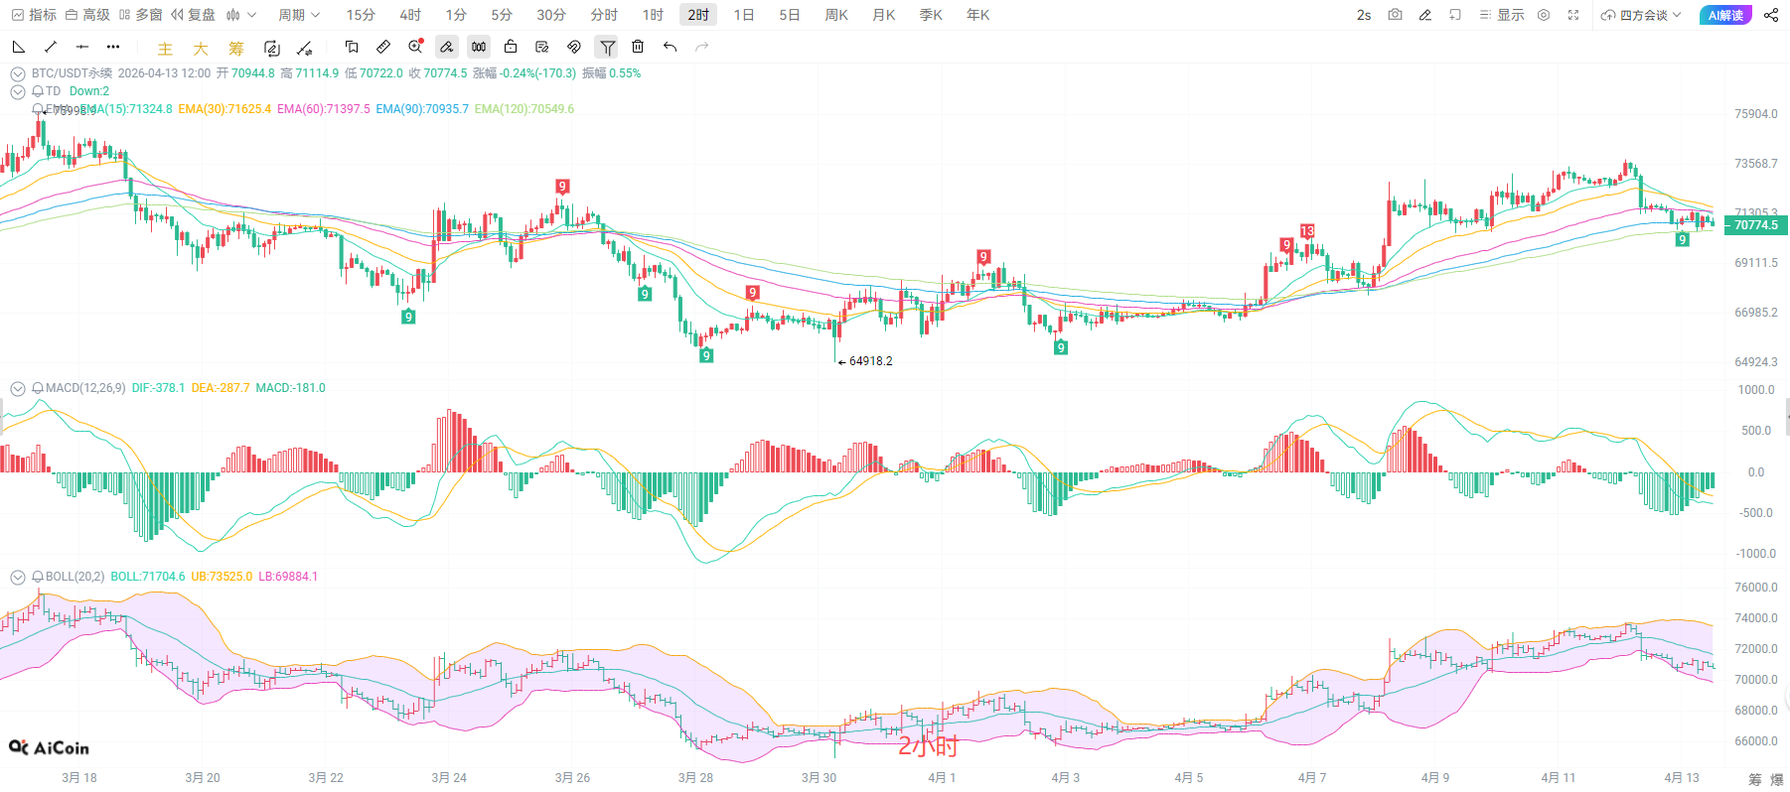
Task: Expand the 四方会谈 dropdown
Action: [1642, 15]
